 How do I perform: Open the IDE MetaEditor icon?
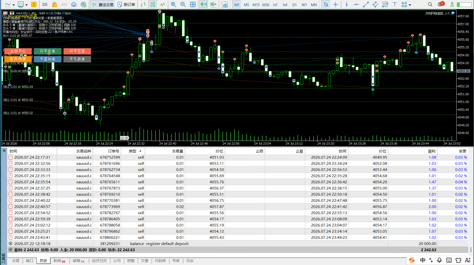(x=45, y=5)
